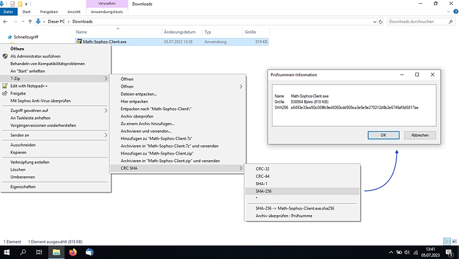Select SHA-256 checksum option
This screenshot has width=459, height=259.
302,191
